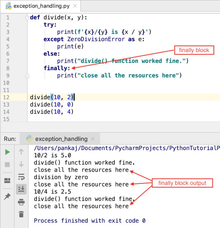Screen dimensions: 220x228
Task: Click the gray Stop process icon
Action: [7, 164]
